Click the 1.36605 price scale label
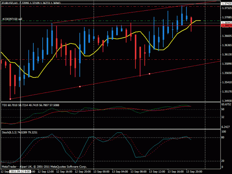Viewport: 232px width, 174px height. [x=227, y=36]
